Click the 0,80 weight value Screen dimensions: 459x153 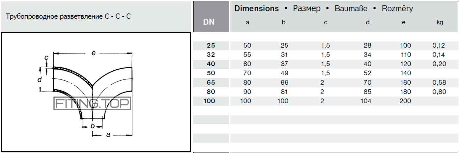point(439,92)
